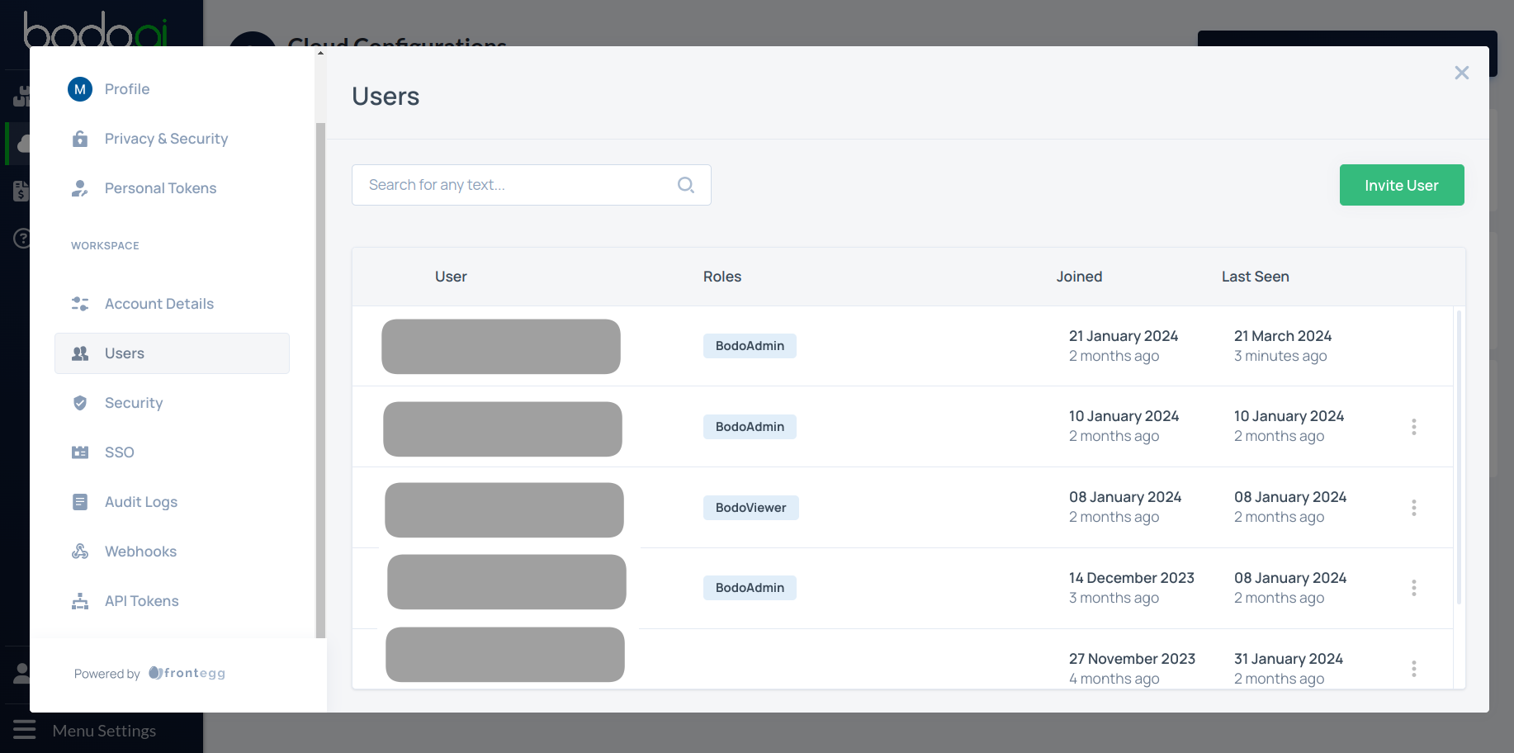1514x753 pixels.
Task: Select the cloud icon in the dark left navbar
Action: pyautogui.click(x=21, y=142)
